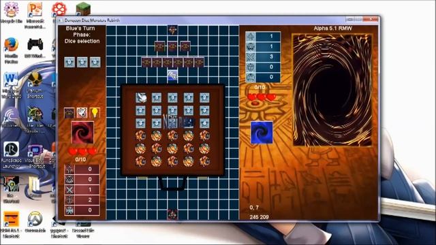
Task: Click the red hearts in the right panel
Action: (262, 97)
